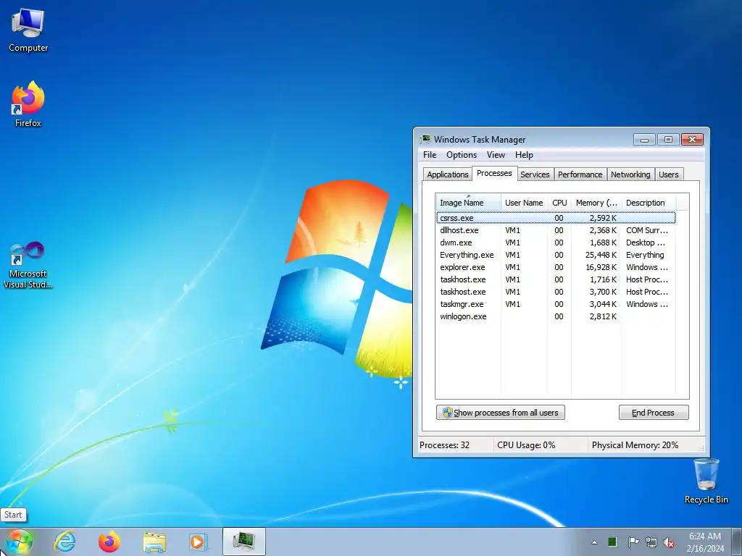Screen dimensions: 742x556
Task: Switch to the Applications tab
Action: click(x=447, y=174)
